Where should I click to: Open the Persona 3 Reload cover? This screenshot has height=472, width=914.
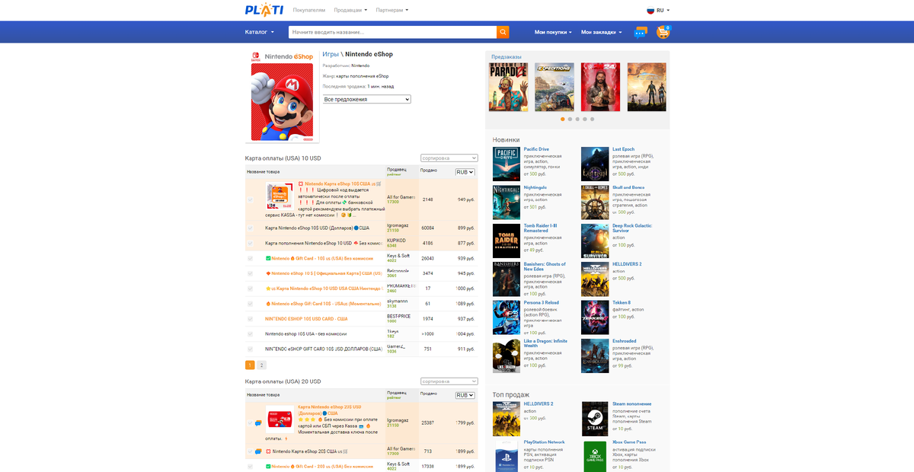(x=507, y=317)
